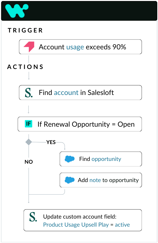The height and width of the screenshot is (243, 158).
Task: Select the YES branch label
Action: point(51,142)
